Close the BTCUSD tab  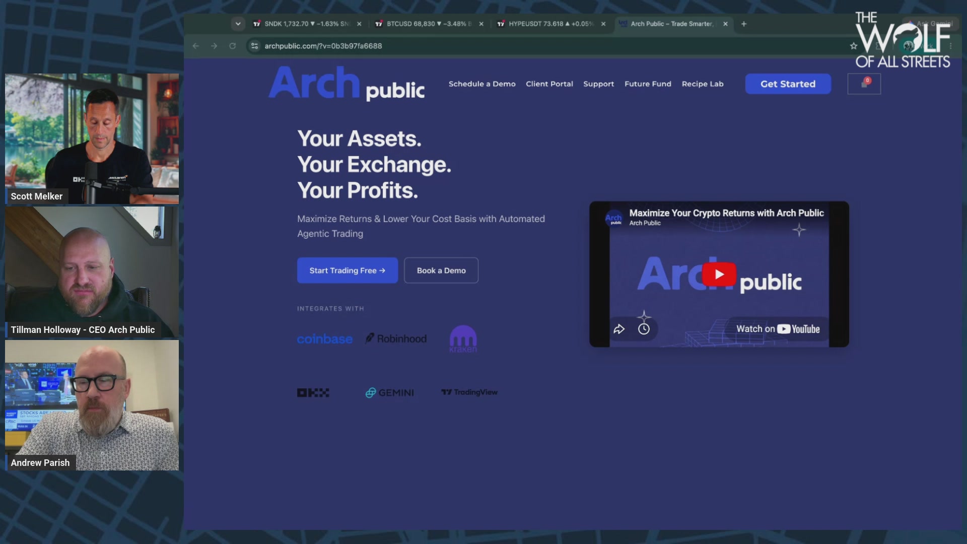coord(481,24)
